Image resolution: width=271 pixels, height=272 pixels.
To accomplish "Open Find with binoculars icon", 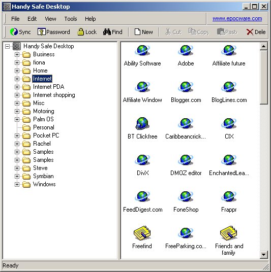I will pyautogui.click(x=107, y=32).
